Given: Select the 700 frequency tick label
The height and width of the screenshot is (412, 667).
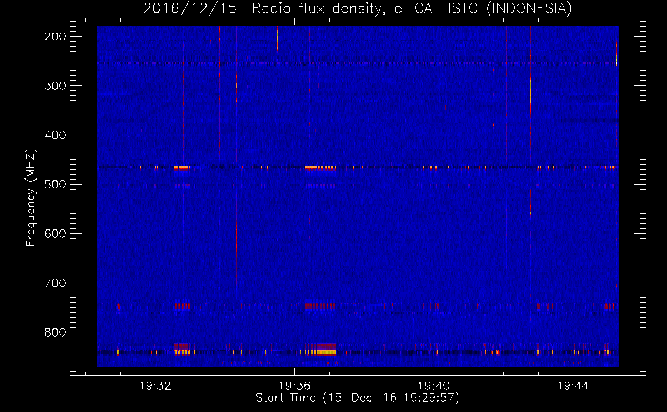Looking at the screenshot, I should pyautogui.click(x=55, y=283).
